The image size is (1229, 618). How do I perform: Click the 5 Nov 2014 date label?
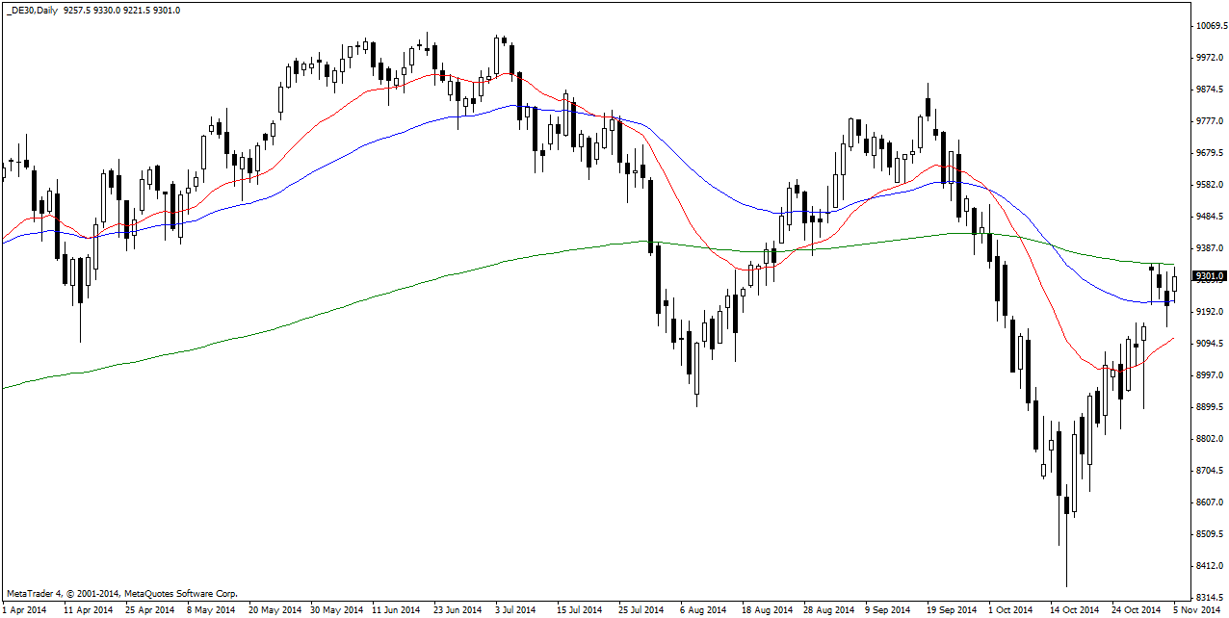click(1199, 609)
